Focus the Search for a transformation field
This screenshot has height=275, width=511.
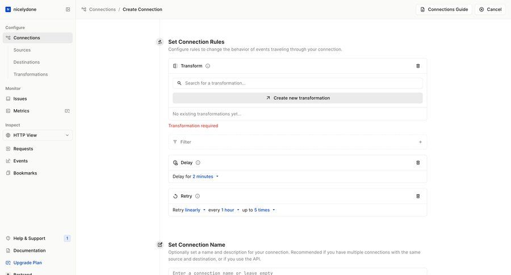coord(298,83)
